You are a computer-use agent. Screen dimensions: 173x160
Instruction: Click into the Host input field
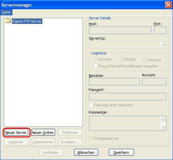coord(120,30)
